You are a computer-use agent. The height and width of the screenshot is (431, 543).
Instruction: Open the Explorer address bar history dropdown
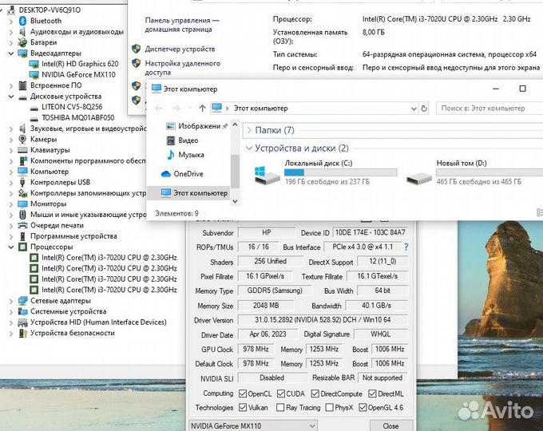tap(414, 109)
